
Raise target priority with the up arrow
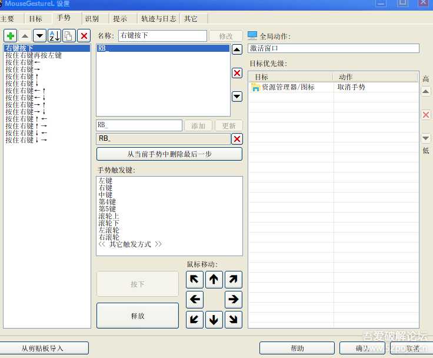coord(426,91)
